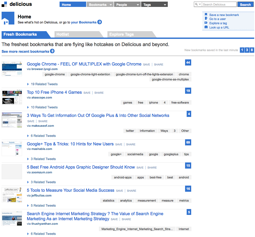The height and width of the screenshot is (237, 255).
Task: Open Google+ Tips & Tricks bookmark link
Action: [x=70, y=144]
